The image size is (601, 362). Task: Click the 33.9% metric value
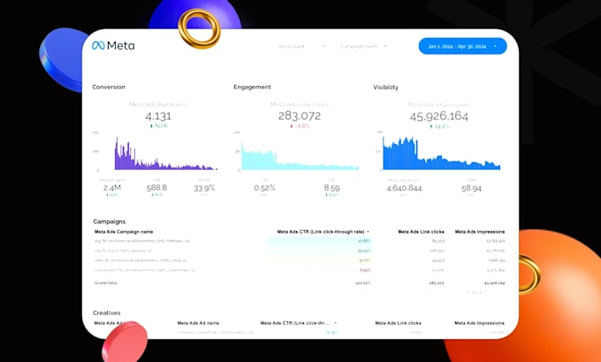point(204,188)
